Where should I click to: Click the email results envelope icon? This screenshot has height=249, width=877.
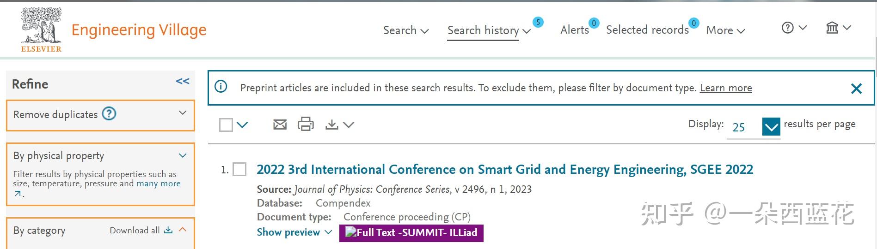(x=280, y=125)
